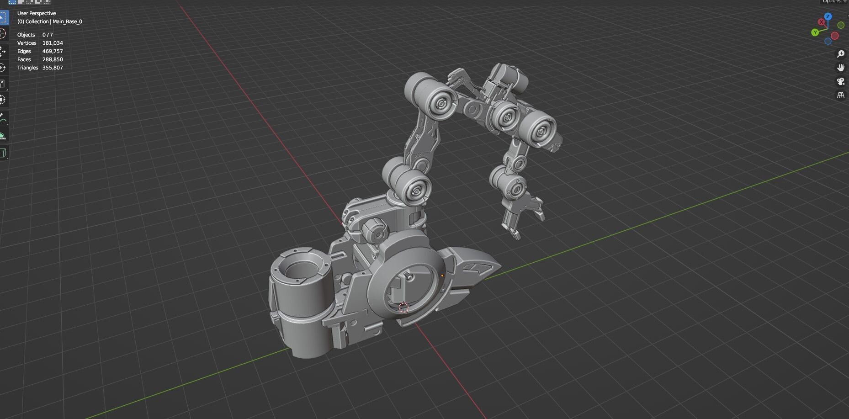This screenshot has width=849, height=419.
Task: Click the Objects '0 / 7' statistic
Action: click(48, 35)
